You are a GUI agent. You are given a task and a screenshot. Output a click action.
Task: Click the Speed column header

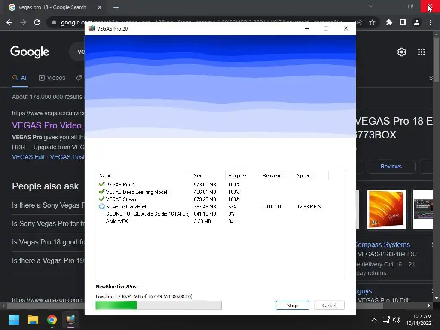311,176
